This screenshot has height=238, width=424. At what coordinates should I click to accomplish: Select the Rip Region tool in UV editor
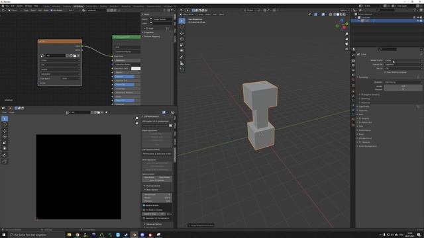pyautogui.click(x=5, y=161)
